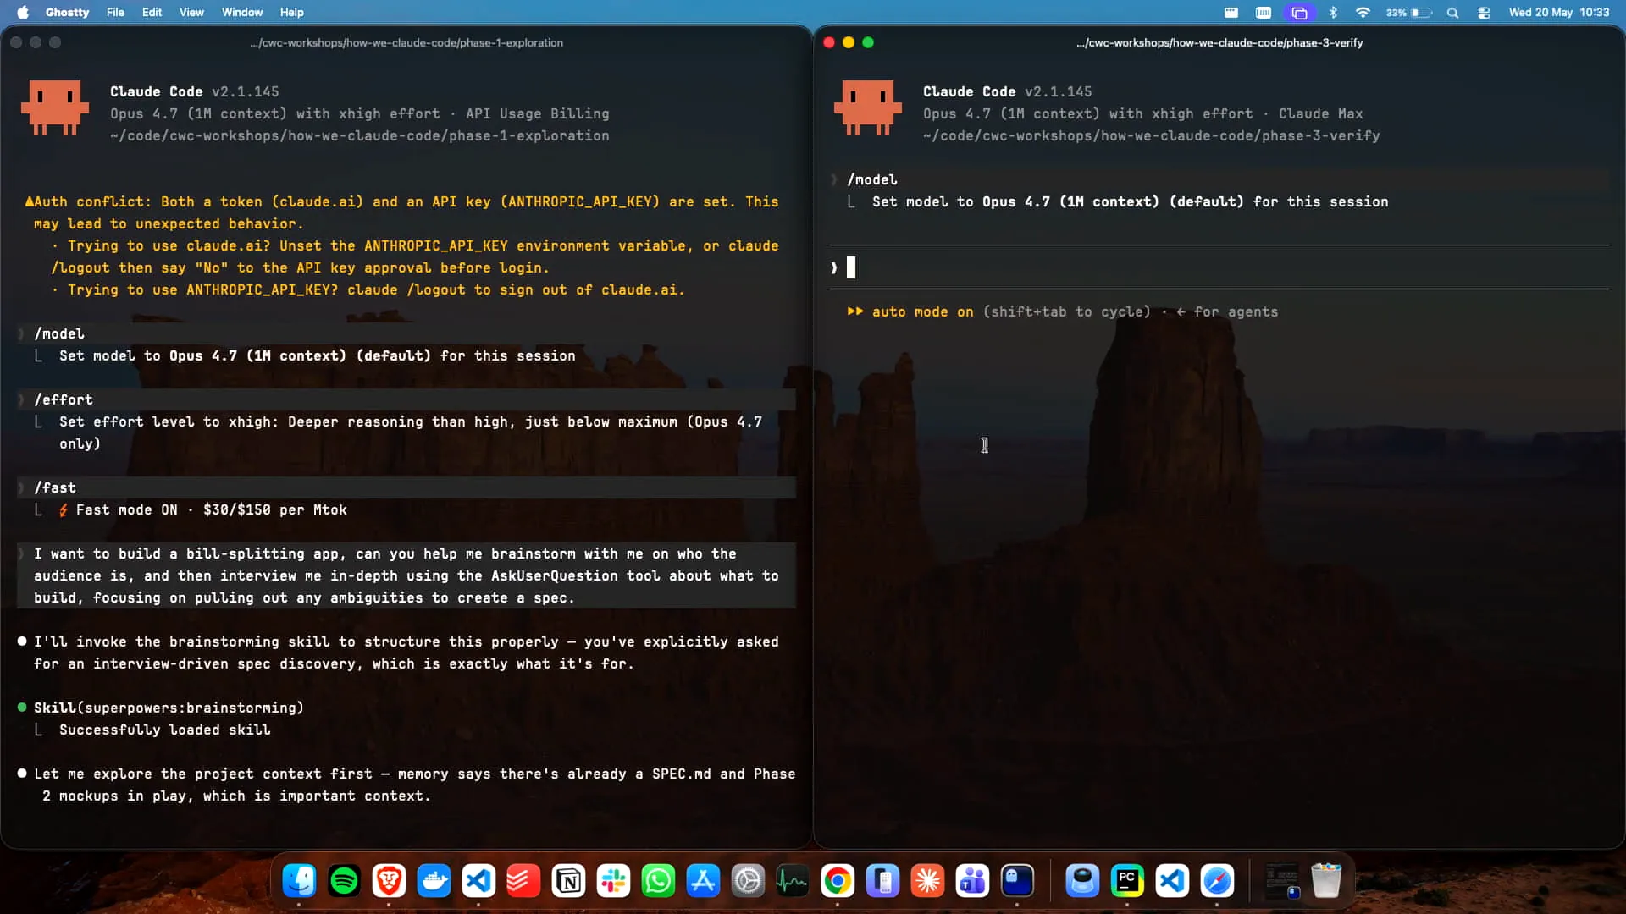The image size is (1626, 914).
Task: Click the /fast command line in left terminal
Action: pyautogui.click(x=406, y=487)
